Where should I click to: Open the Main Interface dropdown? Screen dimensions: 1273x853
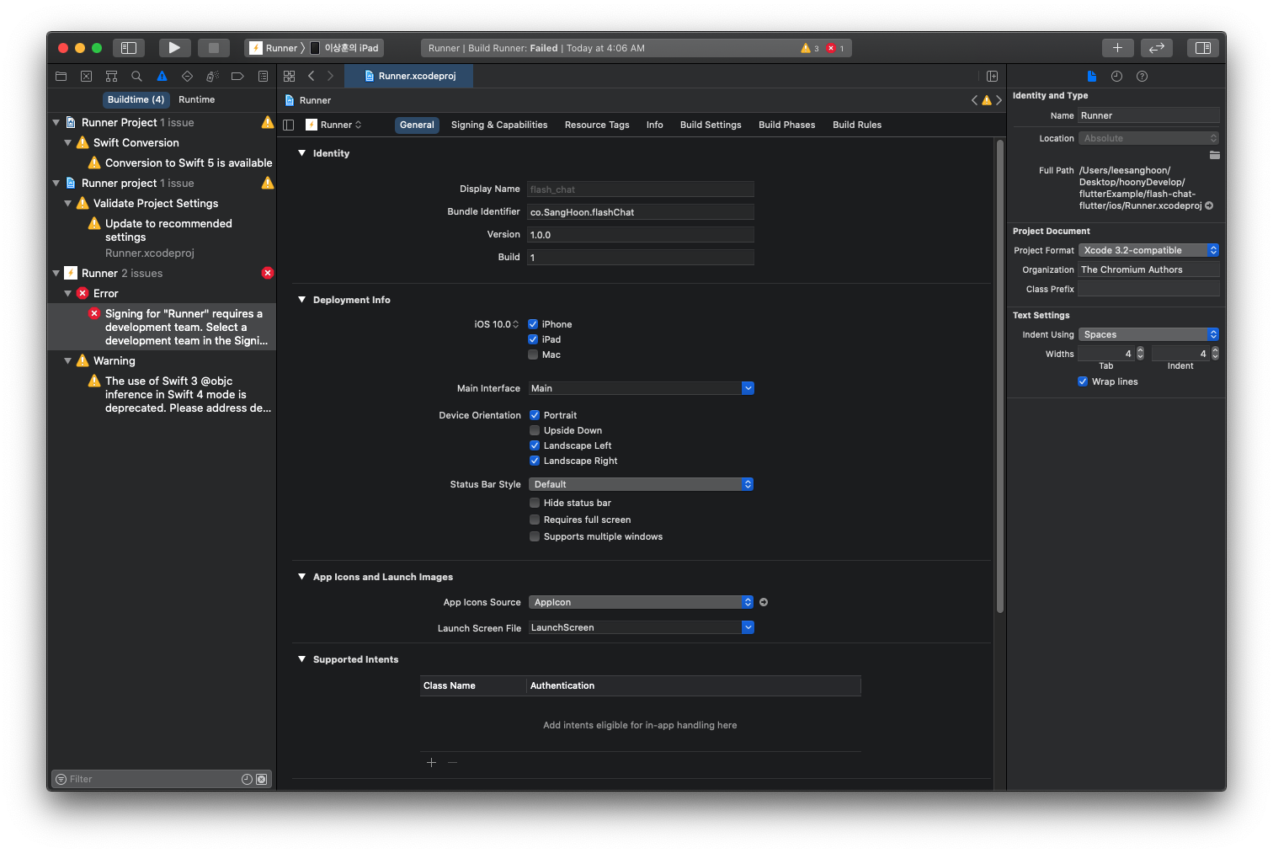coord(641,388)
